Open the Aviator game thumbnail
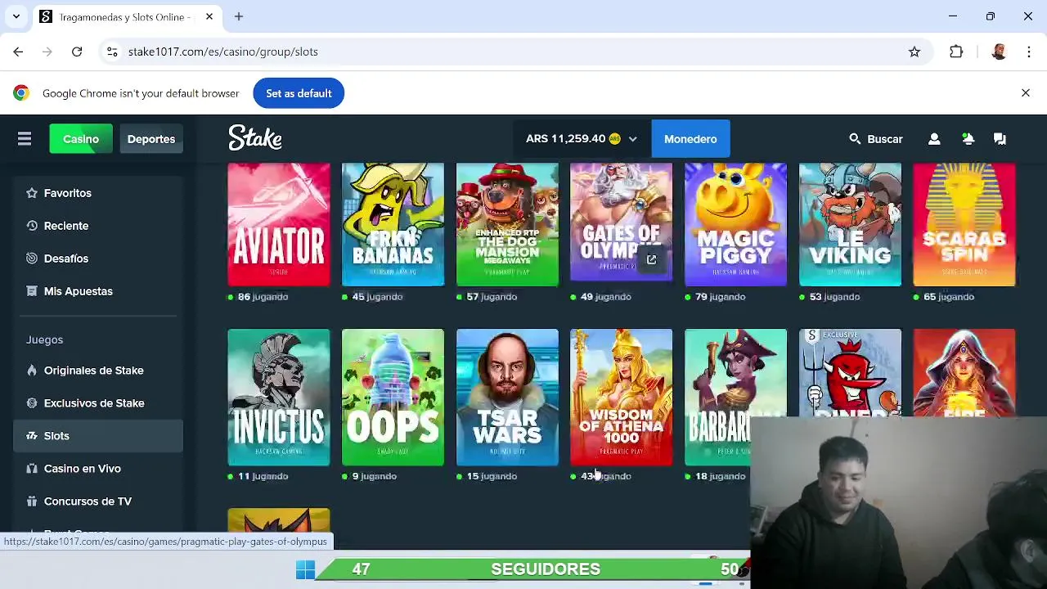Screen dimensions: 1047x589 coord(279,225)
